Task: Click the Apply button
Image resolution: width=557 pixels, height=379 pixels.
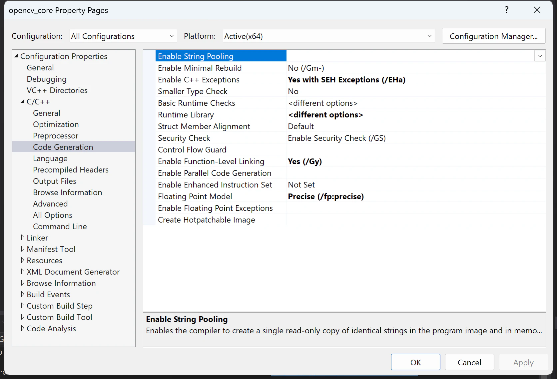Action: coord(523,362)
